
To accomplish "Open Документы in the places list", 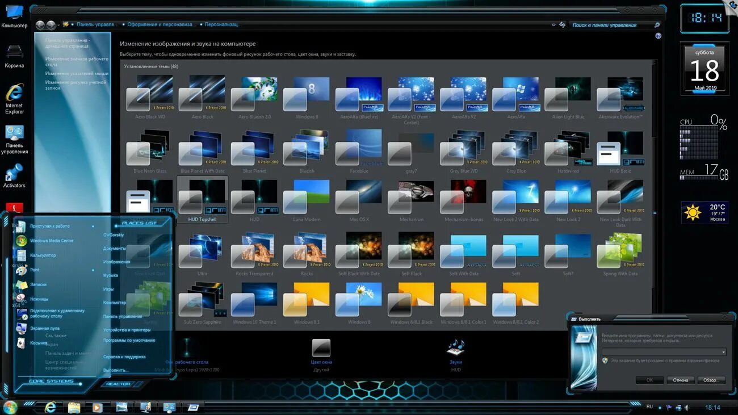I will point(115,248).
